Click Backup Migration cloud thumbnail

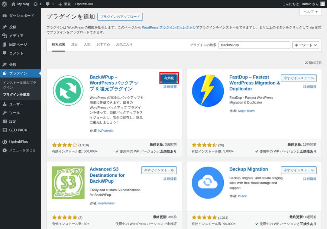point(208,183)
